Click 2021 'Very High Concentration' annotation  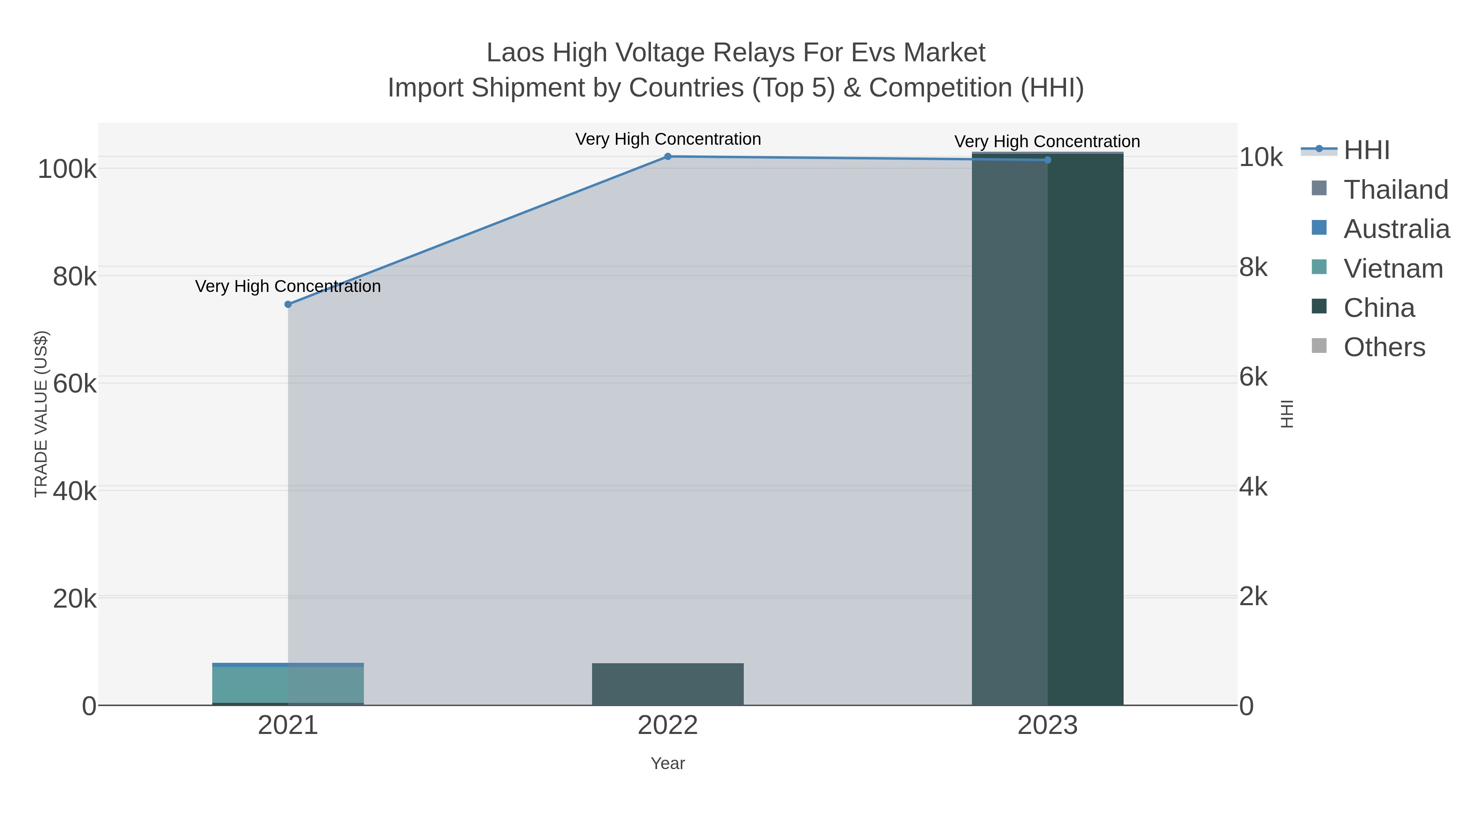[288, 286]
